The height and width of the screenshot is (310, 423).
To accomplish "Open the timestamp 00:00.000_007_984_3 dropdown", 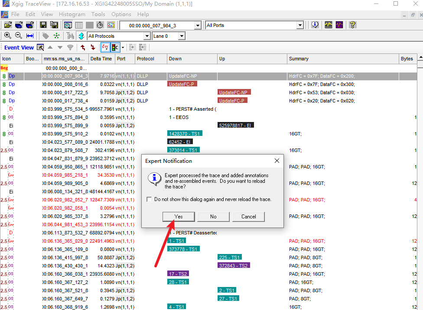I will click(198, 26).
